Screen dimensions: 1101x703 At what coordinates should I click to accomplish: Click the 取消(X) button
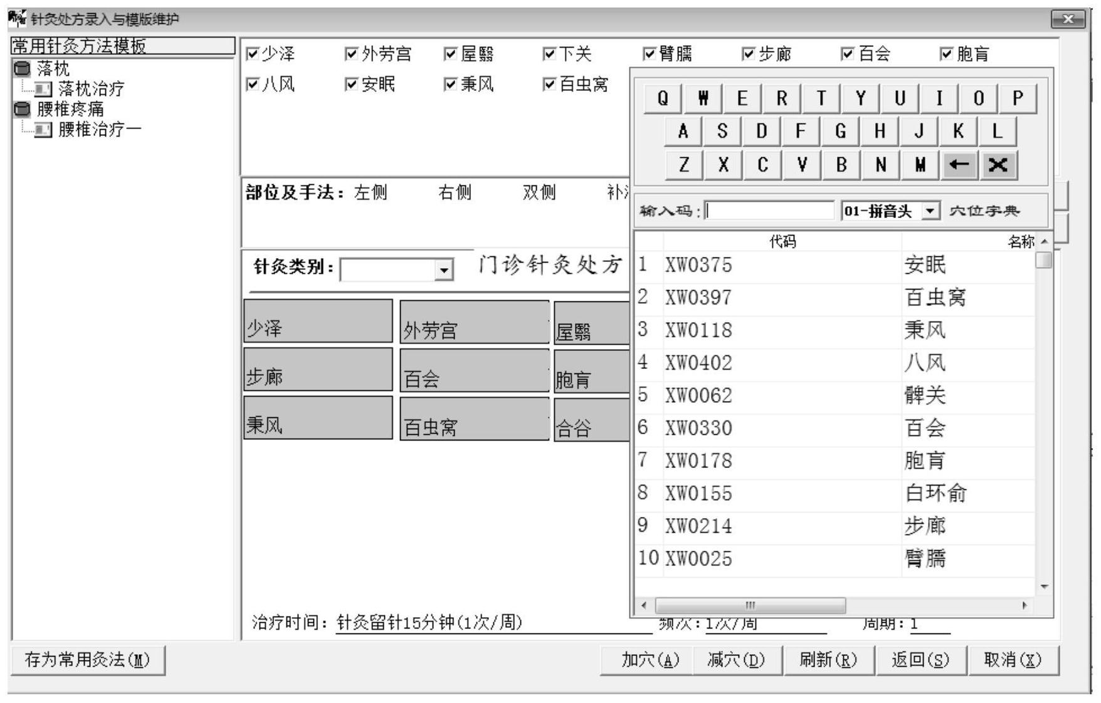[1013, 660]
